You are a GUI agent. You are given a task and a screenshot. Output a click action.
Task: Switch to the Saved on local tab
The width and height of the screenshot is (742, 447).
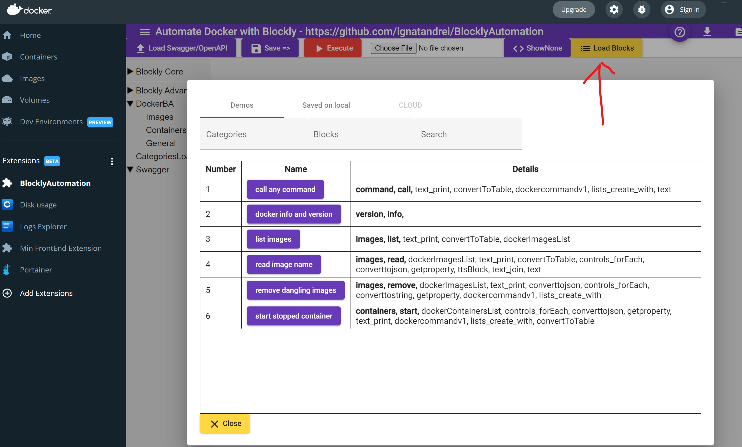point(326,105)
